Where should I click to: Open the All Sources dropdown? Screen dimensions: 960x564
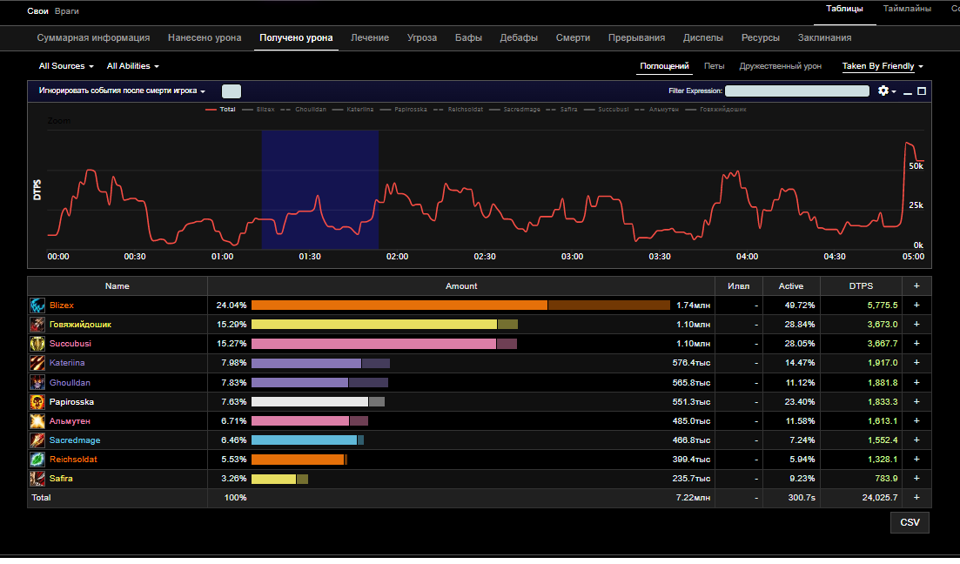[66, 66]
